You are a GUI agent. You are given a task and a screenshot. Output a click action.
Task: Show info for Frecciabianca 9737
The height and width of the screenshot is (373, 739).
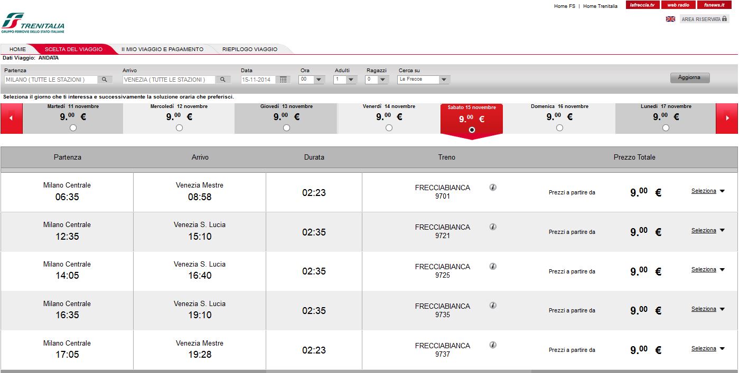point(493,345)
